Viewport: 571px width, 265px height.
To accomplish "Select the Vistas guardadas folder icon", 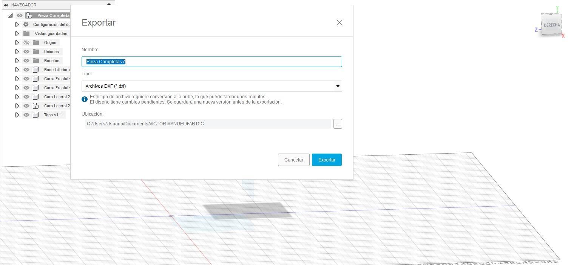I will pyautogui.click(x=26, y=34).
